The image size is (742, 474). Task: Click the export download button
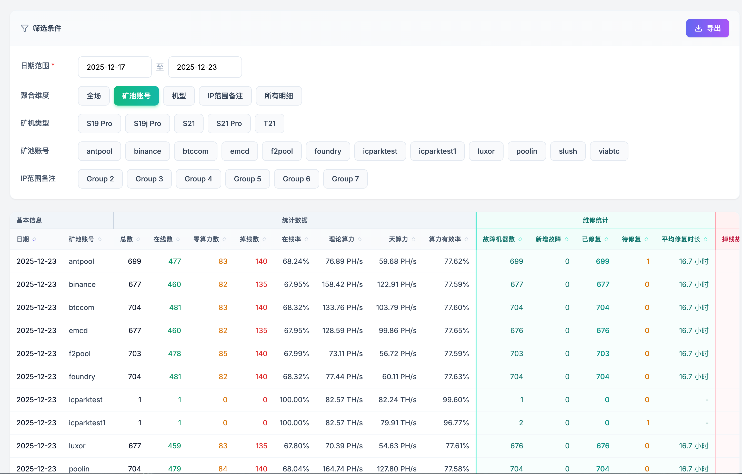pos(707,28)
